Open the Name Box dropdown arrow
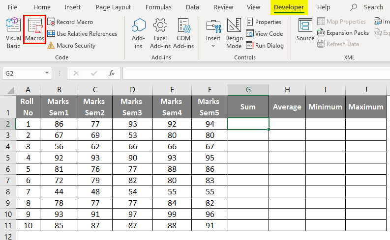The image size is (390, 240). pyautogui.click(x=47, y=73)
